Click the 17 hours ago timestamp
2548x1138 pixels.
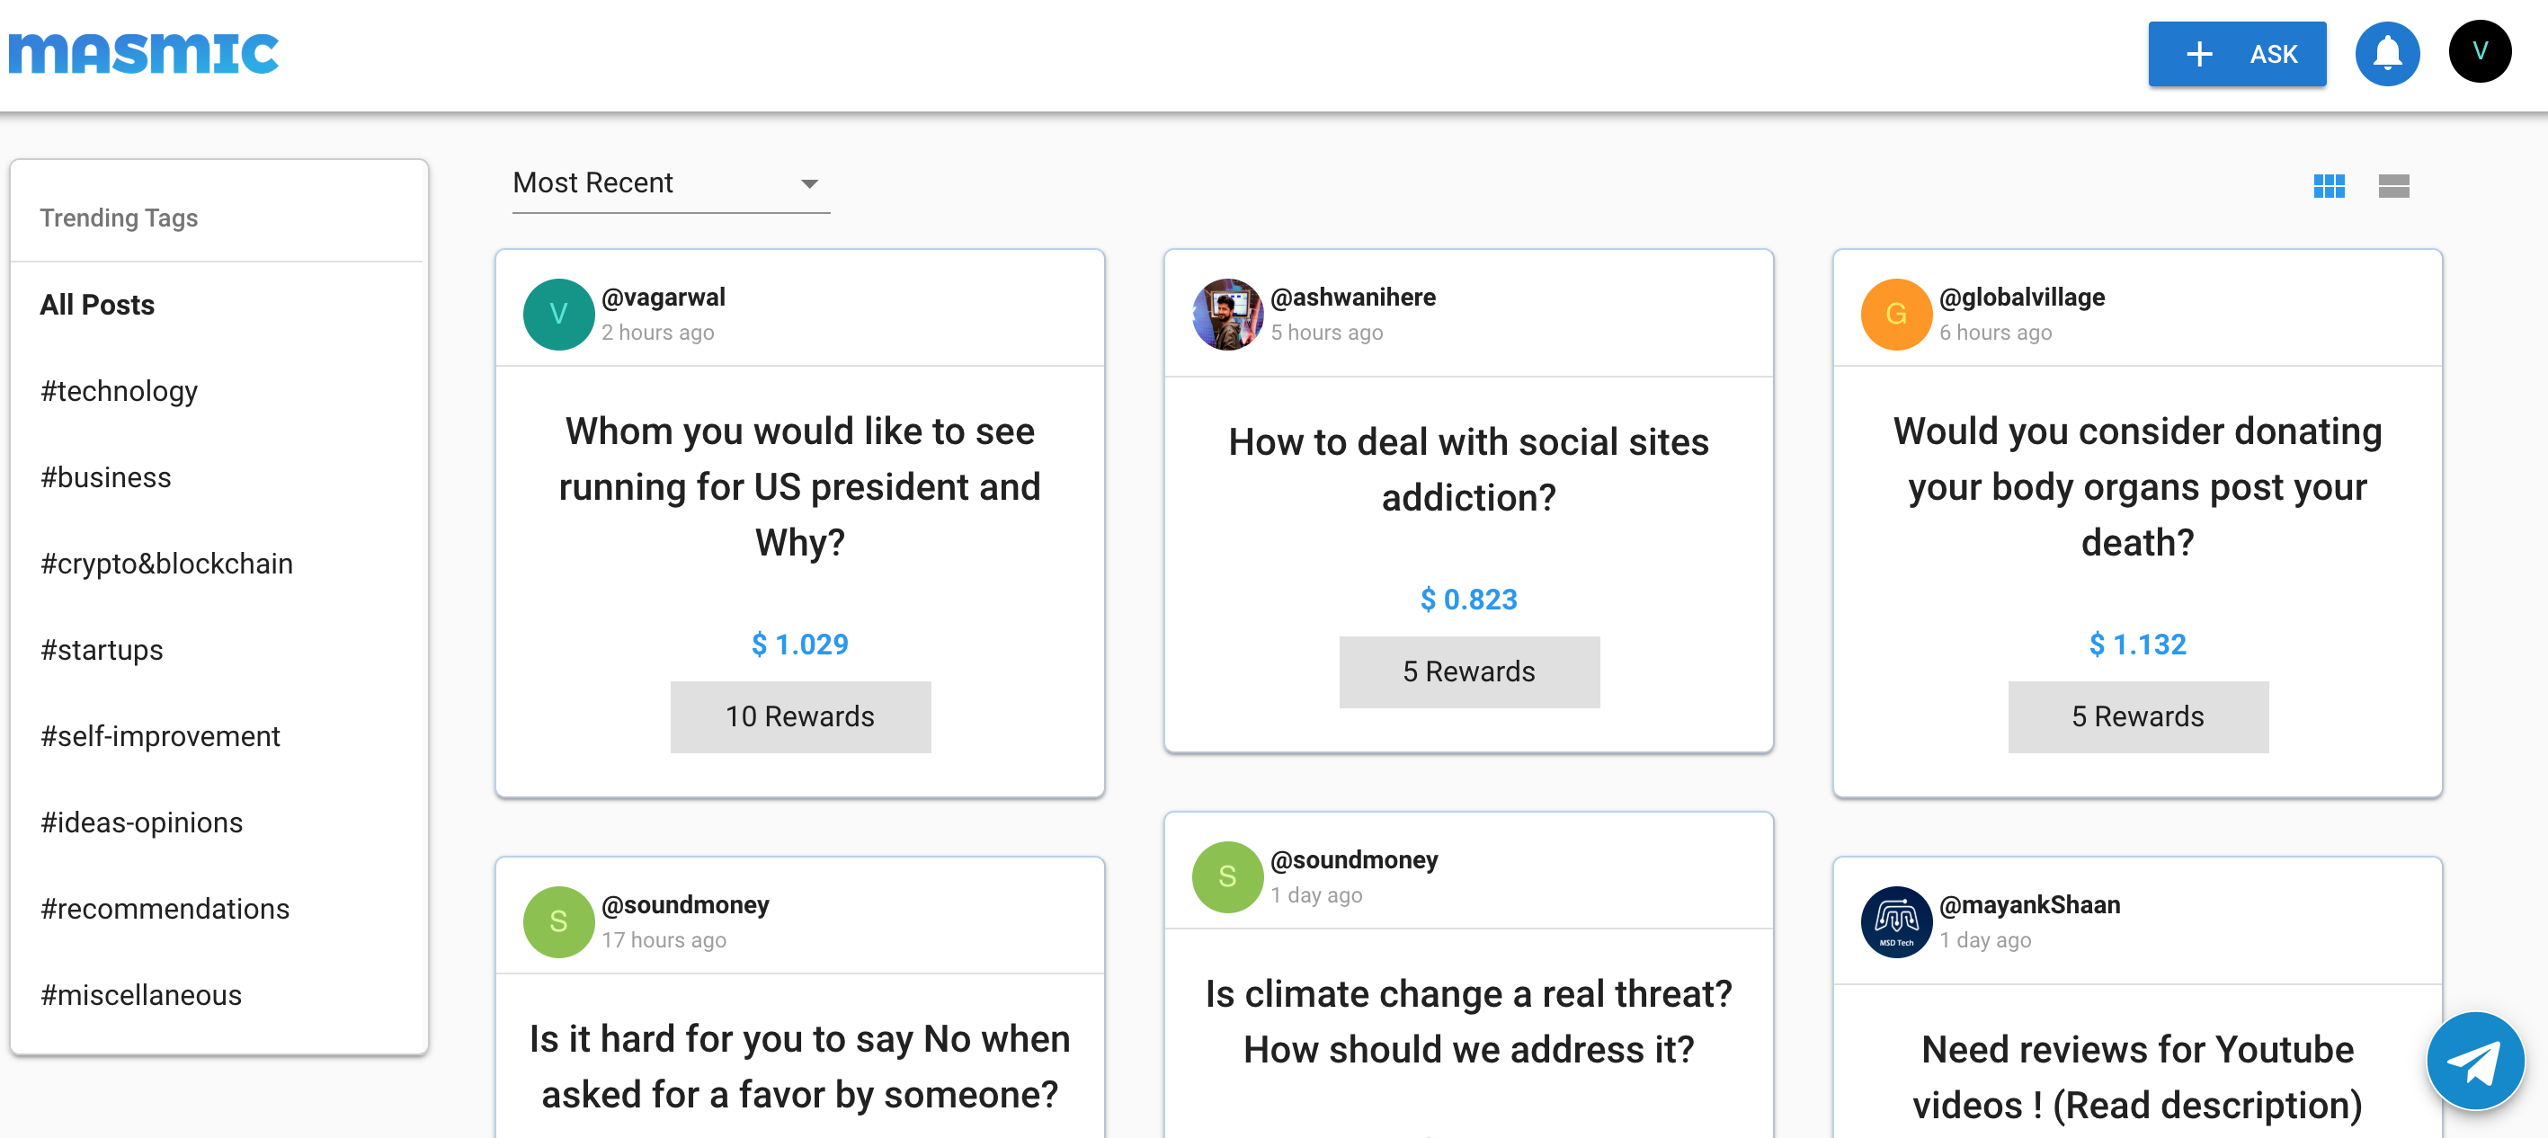[x=663, y=940]
